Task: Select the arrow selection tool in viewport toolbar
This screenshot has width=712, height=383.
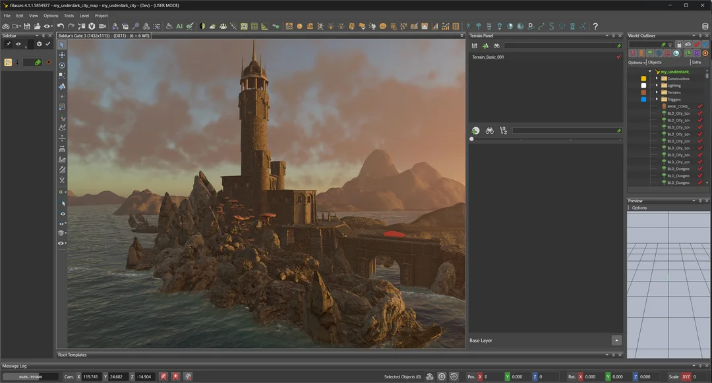Action: click(x=62, y=44)
